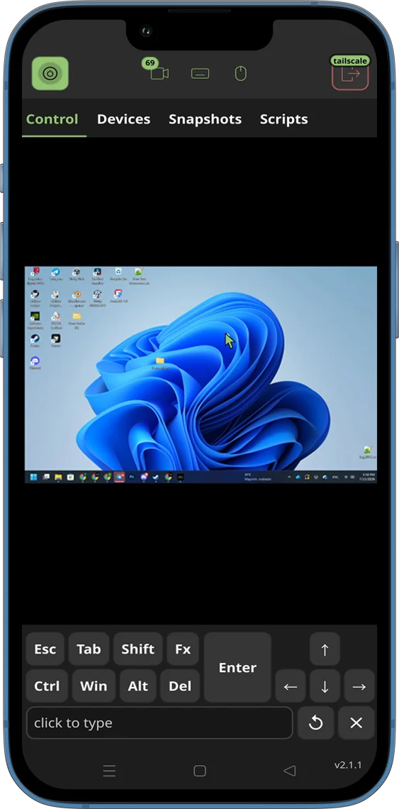Open File Explorer in remote taskbar
The image size is (399, 809).
(58, 478)
